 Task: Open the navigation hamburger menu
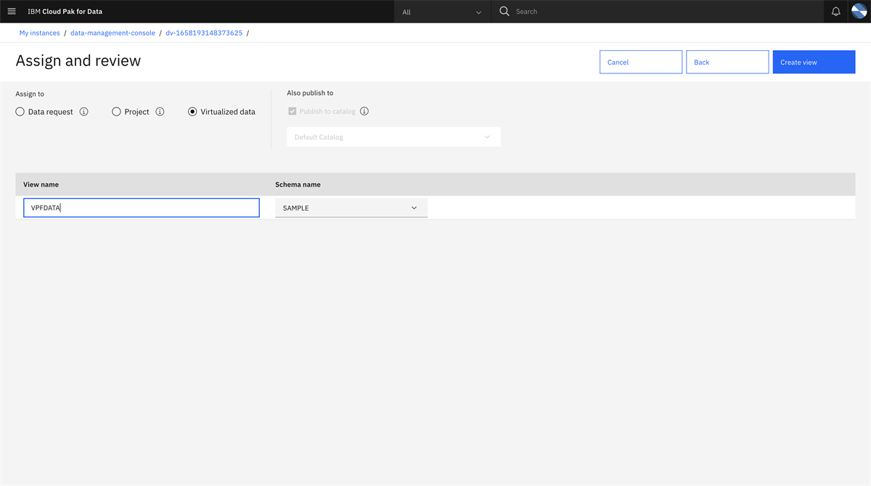pos(12,11)
